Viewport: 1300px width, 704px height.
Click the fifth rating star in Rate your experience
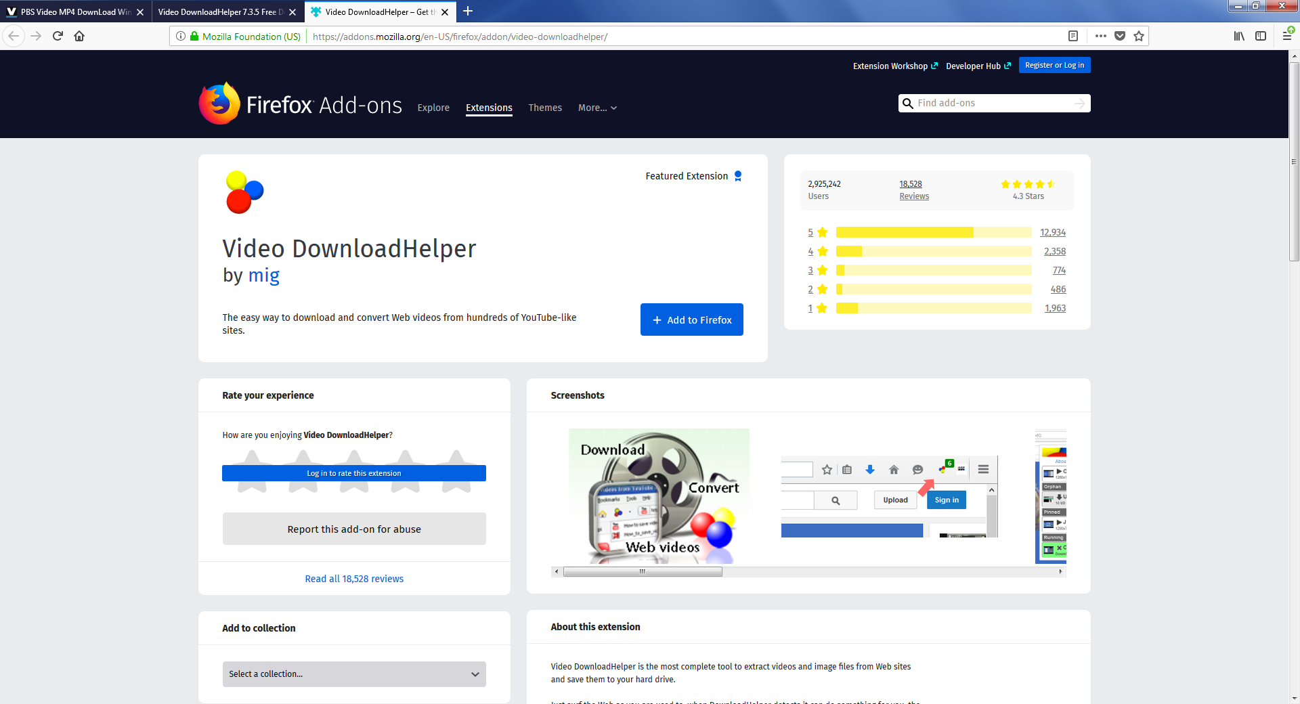[x=456, y=470]
